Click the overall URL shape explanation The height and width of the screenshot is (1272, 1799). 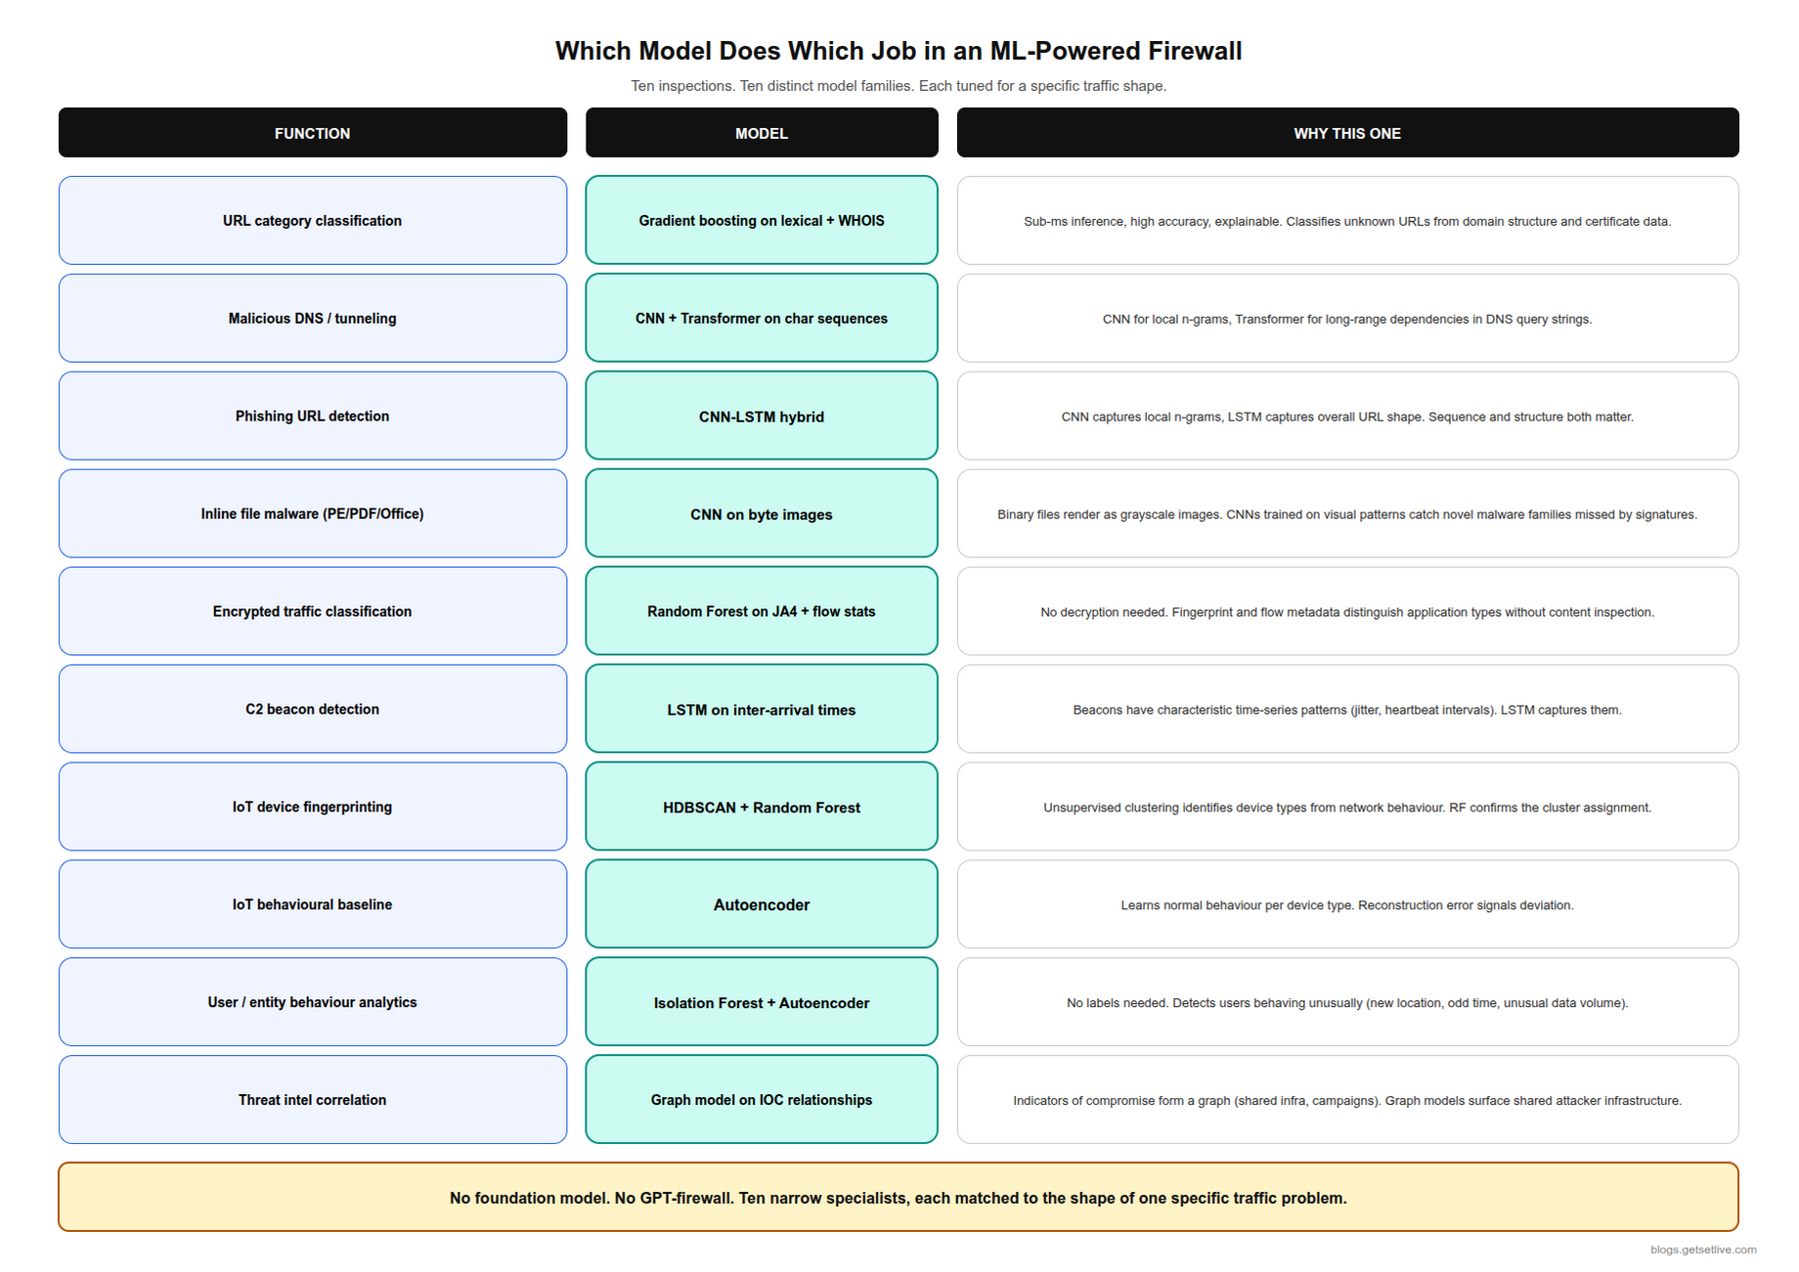tap(1347, 417)
